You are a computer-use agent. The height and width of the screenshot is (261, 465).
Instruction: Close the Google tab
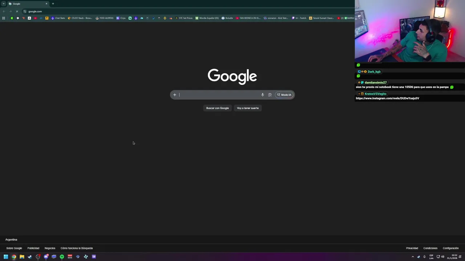tap(46, 4)
